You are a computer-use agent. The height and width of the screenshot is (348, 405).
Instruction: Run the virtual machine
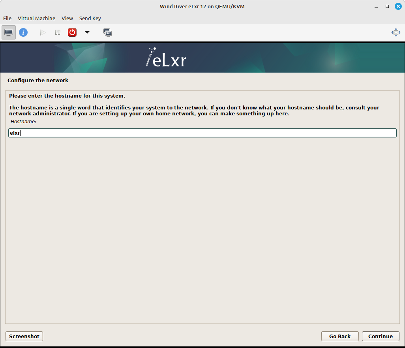click(x=42, y=32)
